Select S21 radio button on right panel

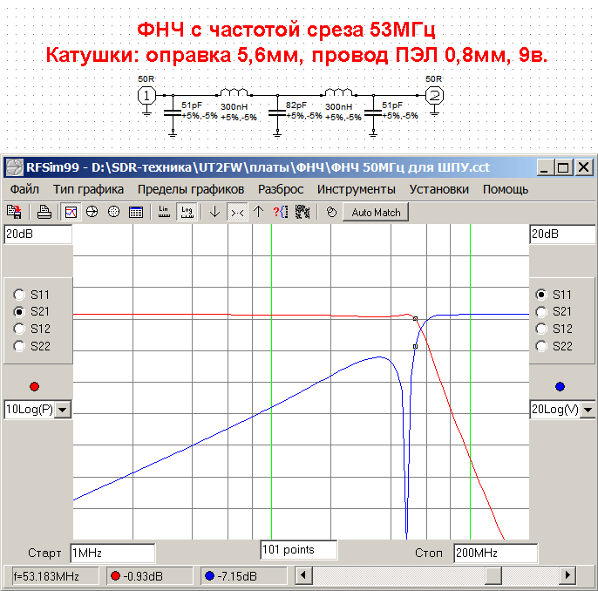tap(542, 311)
